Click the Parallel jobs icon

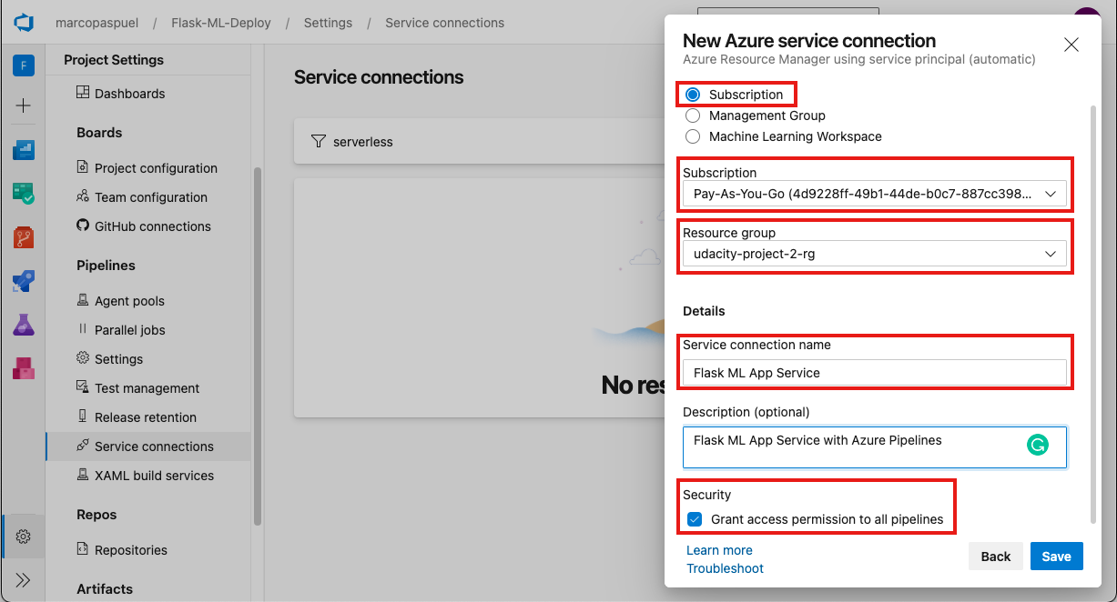(83, 329)
